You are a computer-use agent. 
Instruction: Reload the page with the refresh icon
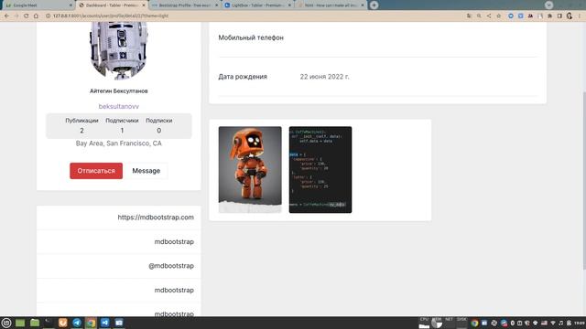pos(27,16)
